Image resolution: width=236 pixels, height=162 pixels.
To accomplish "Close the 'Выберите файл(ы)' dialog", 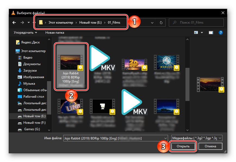I will tap(223, 13).
